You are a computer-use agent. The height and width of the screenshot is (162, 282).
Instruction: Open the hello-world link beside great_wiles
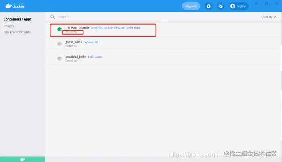point(91,42)
